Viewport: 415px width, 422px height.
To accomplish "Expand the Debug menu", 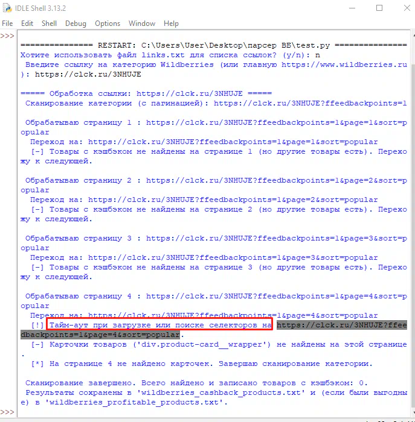I will (76, 24).
